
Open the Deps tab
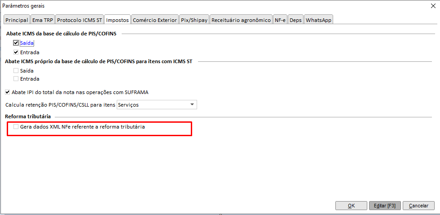point(295,20)
